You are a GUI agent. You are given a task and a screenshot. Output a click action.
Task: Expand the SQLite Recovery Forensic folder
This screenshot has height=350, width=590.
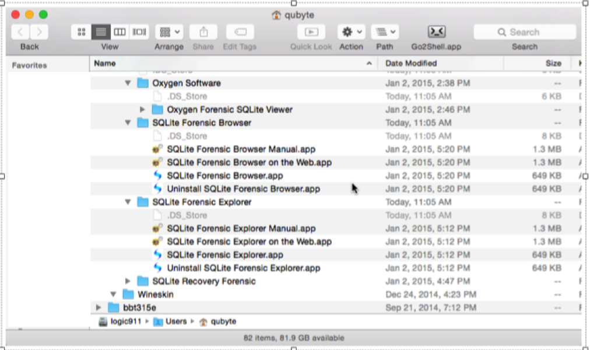(128, 281)
